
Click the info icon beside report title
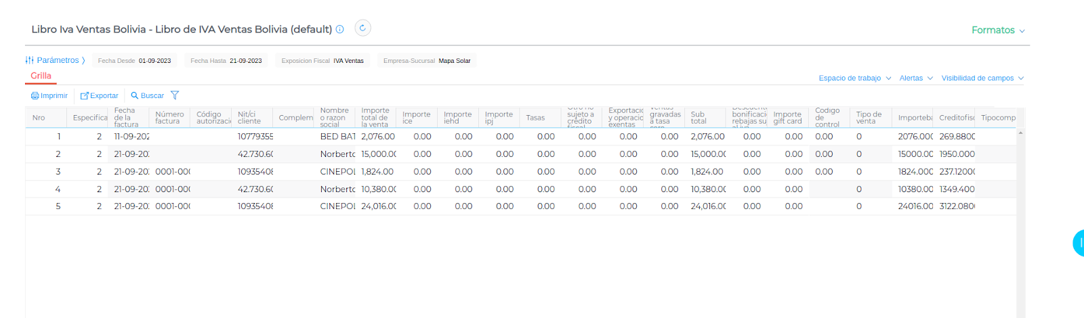(x=340, y=29)
